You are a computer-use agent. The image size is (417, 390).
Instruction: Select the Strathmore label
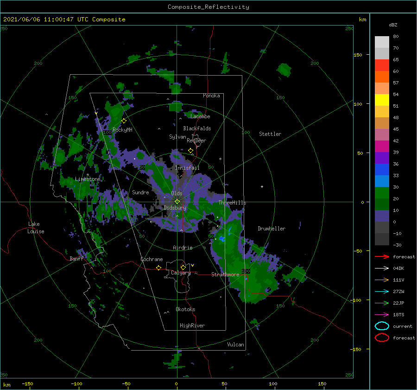[x=225, y=275]
